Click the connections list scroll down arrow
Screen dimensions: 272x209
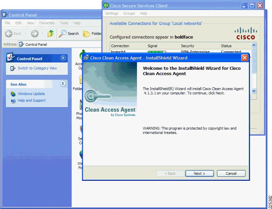tap(254, 91)
